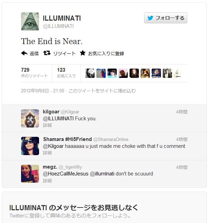
Task: Click the reply arrow icon
Action: point(24,53)
